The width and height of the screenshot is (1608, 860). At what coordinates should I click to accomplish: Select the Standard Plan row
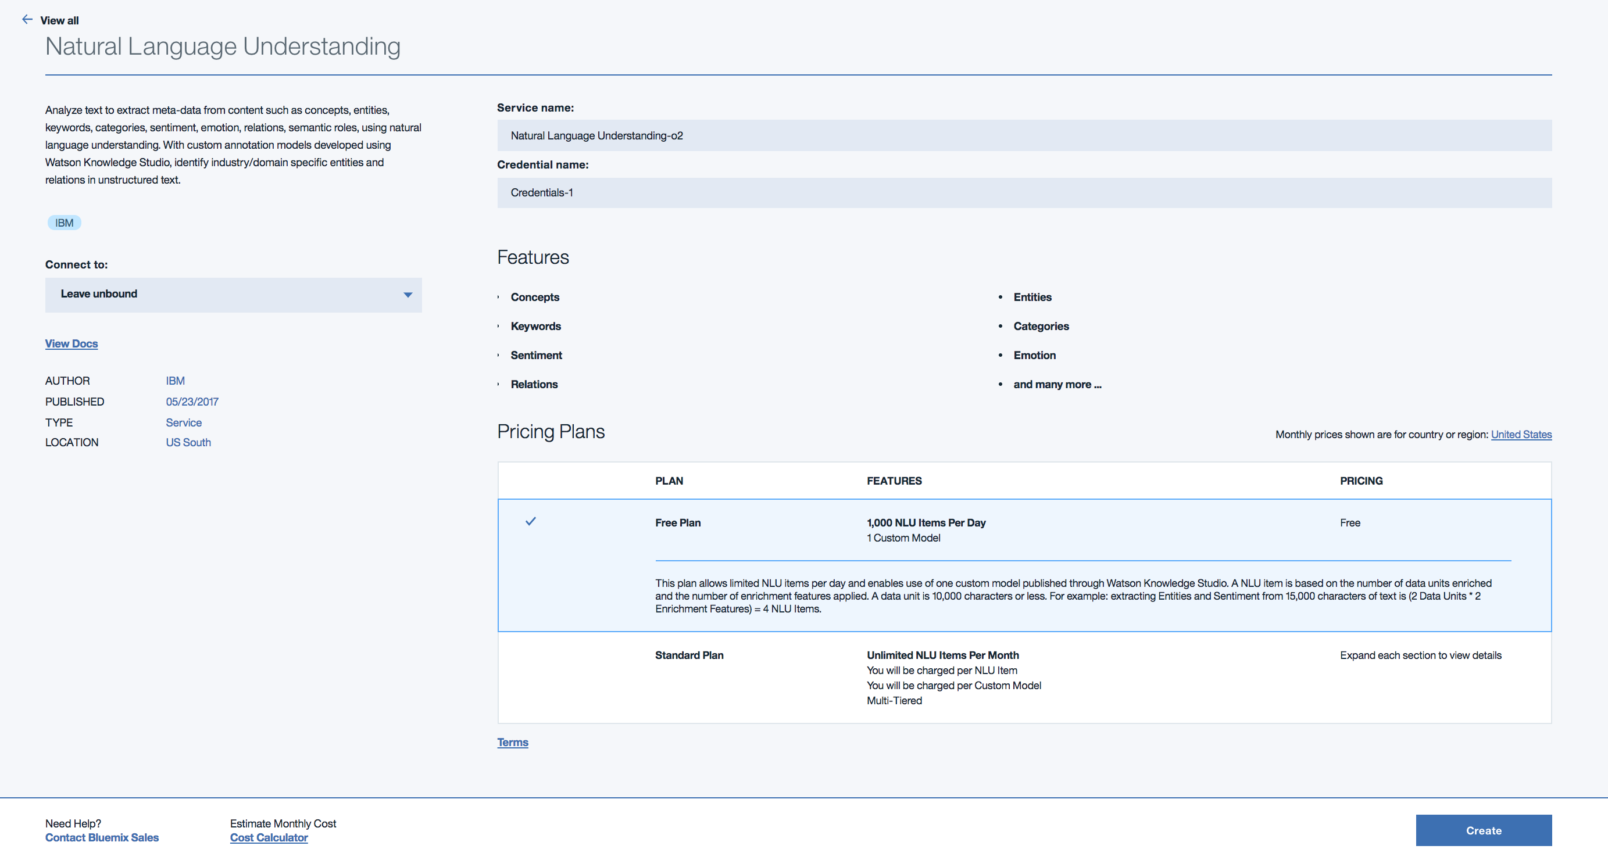pyautogui.click(x=688, y=655)
